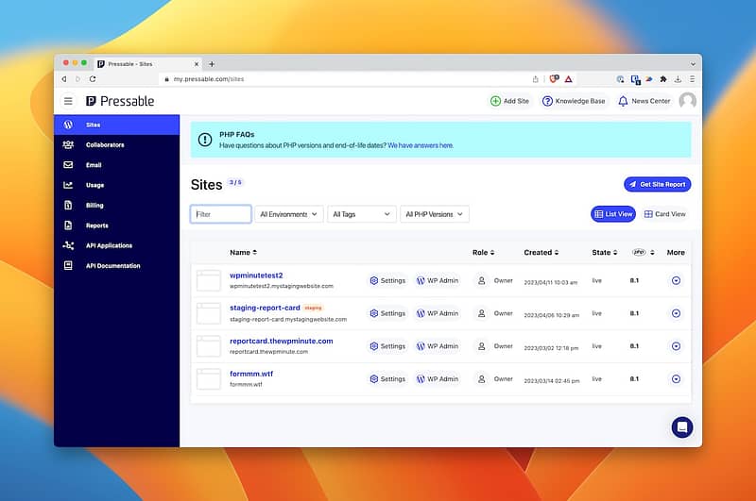The image size is (756, 501).
Task: Open More options for reportcard.thewpminute.com
Action: click(676, 346)
